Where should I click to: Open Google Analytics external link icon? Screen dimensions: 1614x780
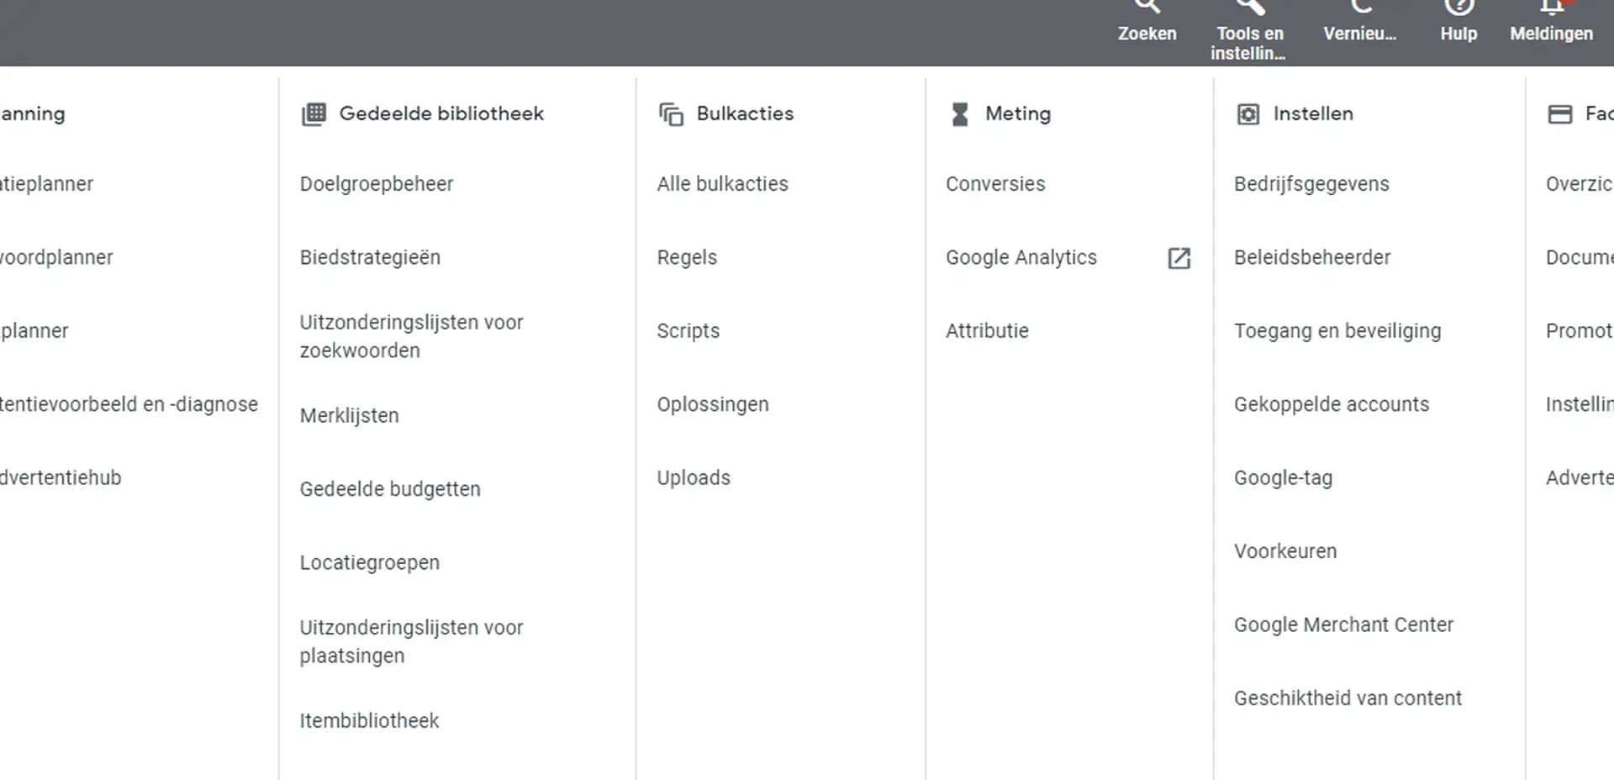[1179, 258]
